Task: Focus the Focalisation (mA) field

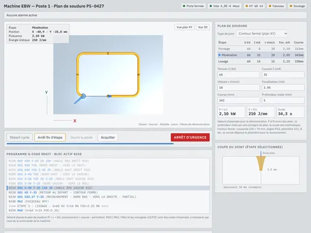Action: coord(283,87)
